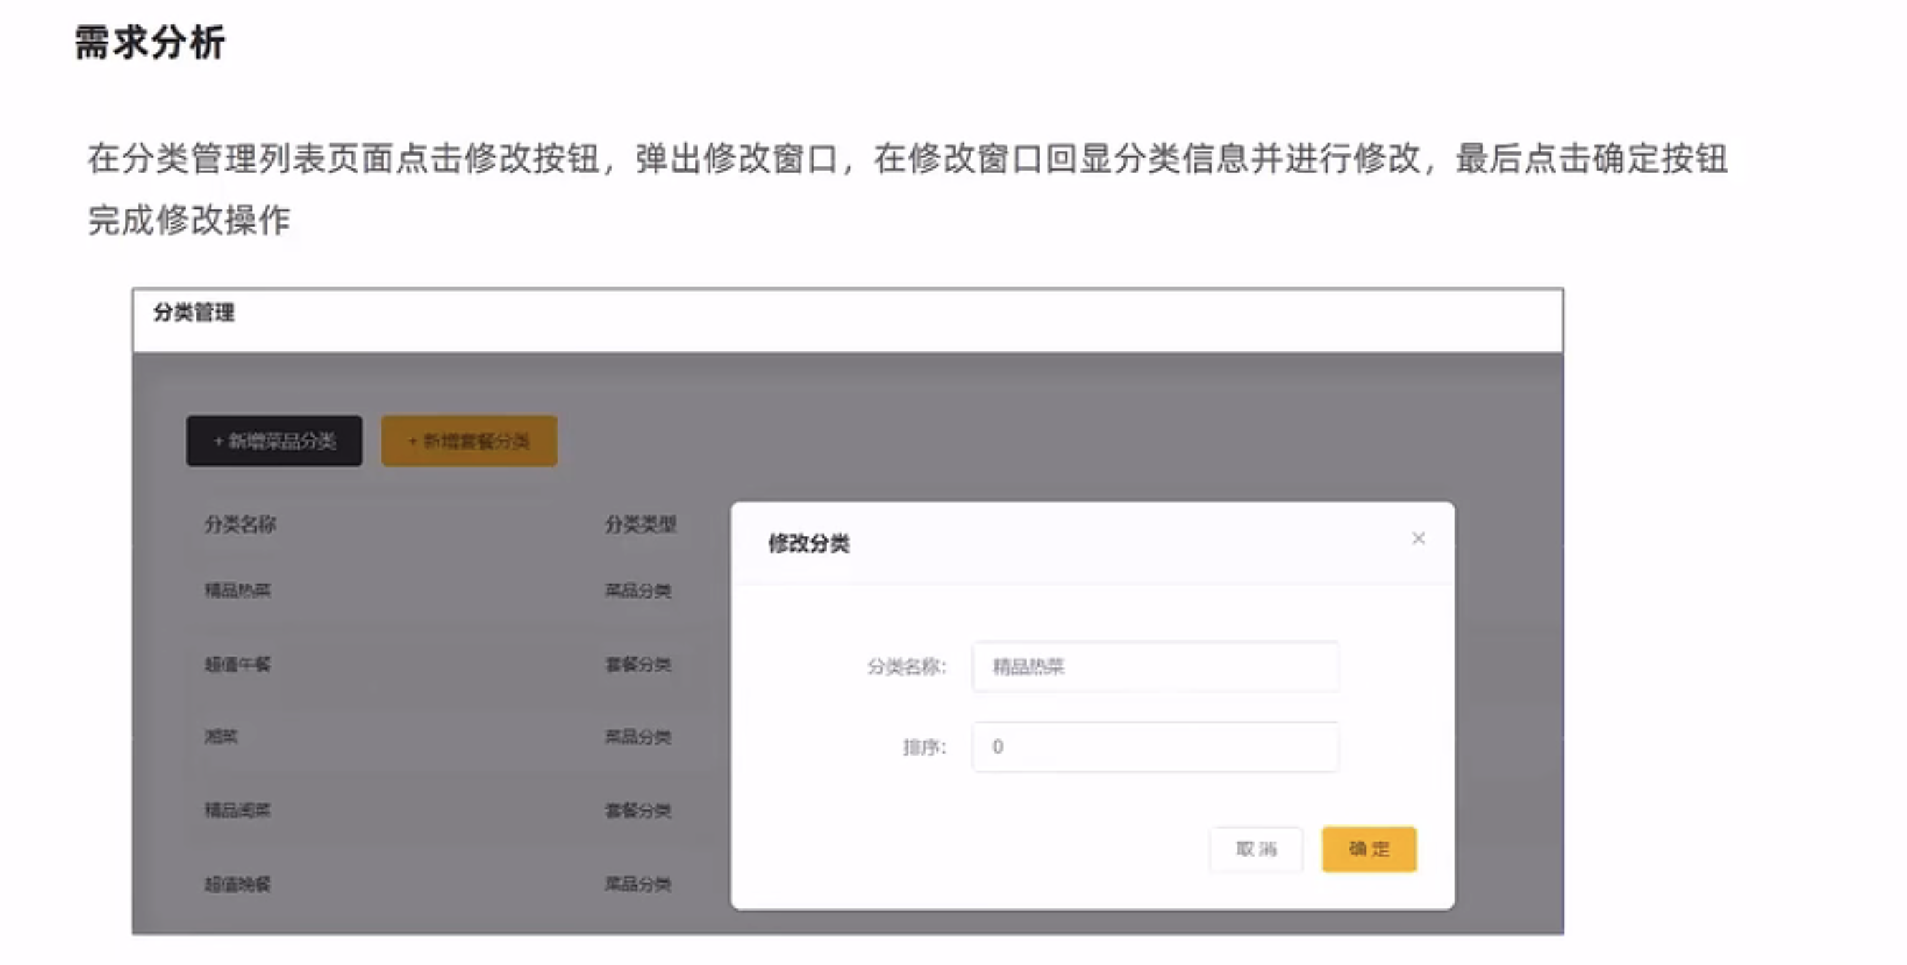Select the 精品热菜 row in the table
The image size is (1907, 965).
pos(237,590)
